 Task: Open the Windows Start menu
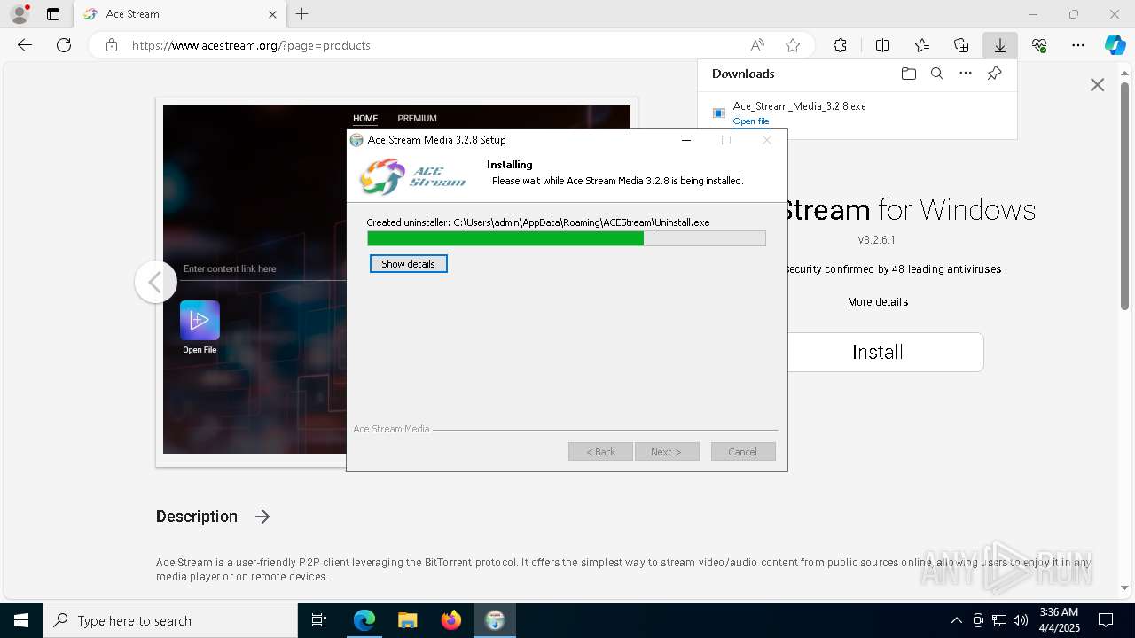tap(21, 620)
